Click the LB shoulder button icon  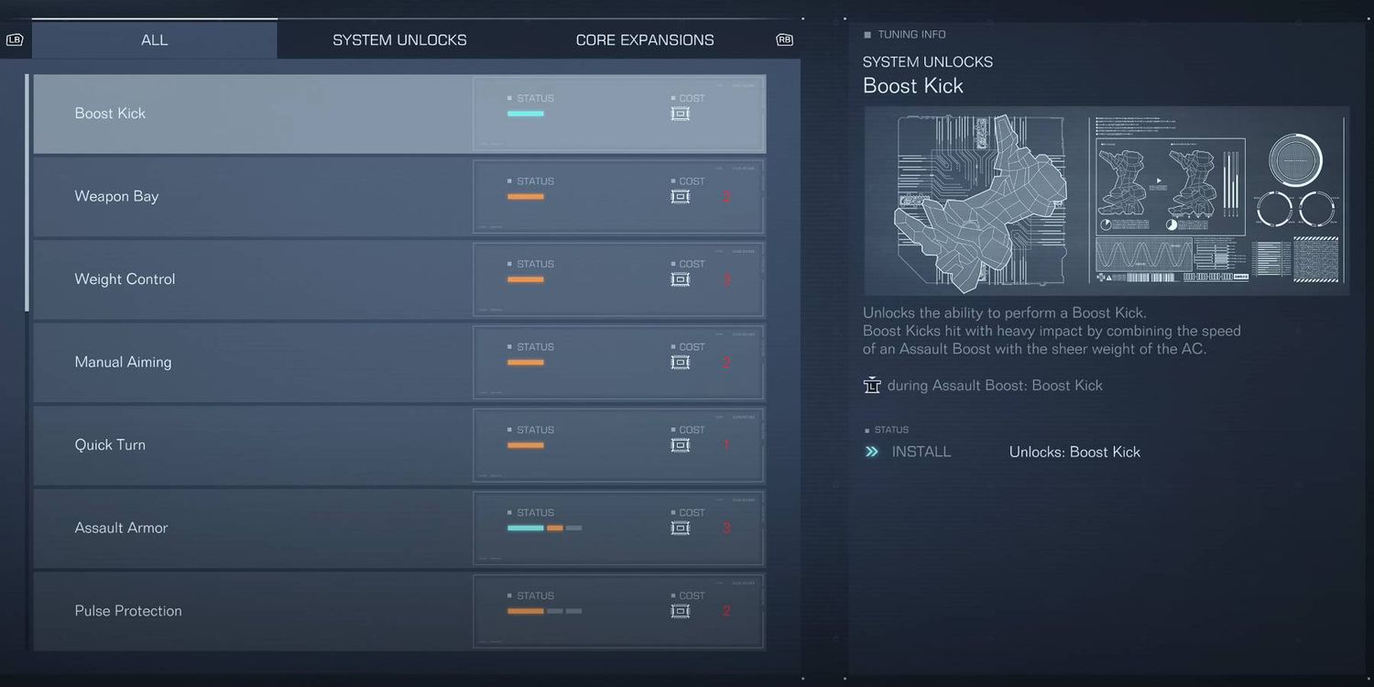click(x=14, y=40)
